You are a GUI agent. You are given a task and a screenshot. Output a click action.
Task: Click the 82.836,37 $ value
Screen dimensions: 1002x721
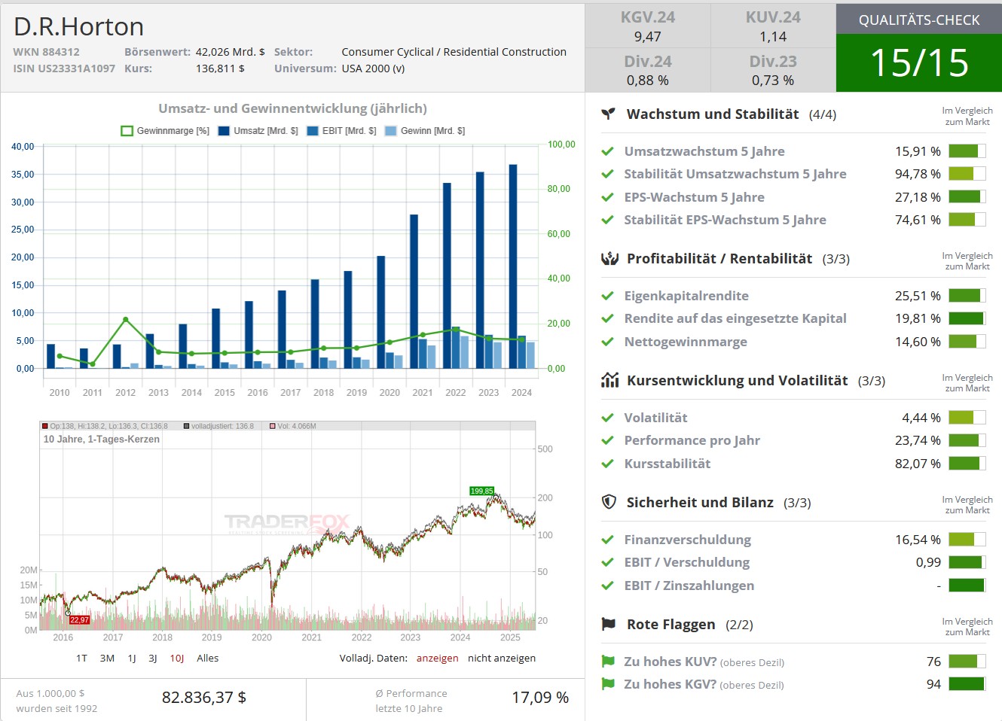click(x=204, y=698)
